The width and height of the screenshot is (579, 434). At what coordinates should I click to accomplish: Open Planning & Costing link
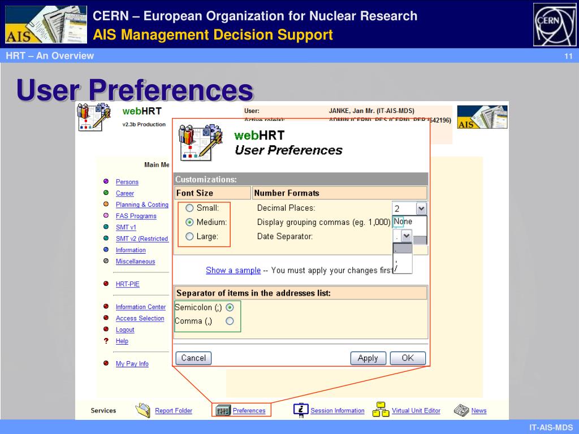tap(142, 205)
